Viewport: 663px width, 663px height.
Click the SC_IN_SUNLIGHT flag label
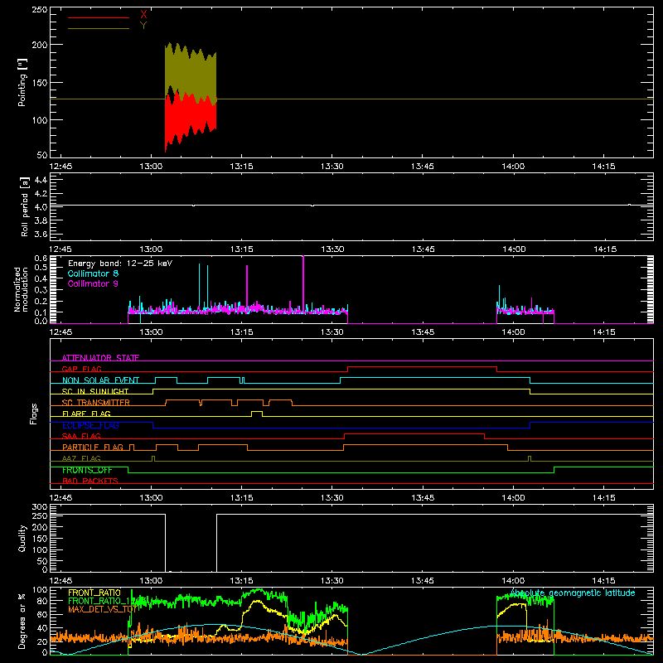pos(95,391)
